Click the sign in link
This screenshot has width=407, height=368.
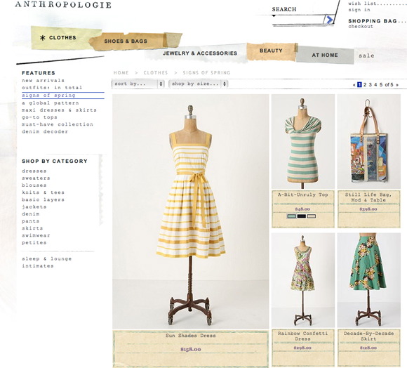pyautogui.click(x=359, y=10)
